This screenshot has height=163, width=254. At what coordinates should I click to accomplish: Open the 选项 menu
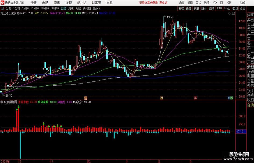(206, 3)
